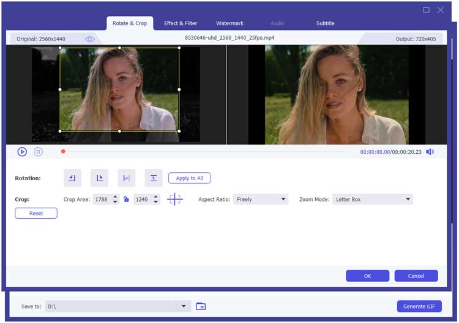Switch to the Effect & Filter tab
459x323 pixels.
pos(181,23)
